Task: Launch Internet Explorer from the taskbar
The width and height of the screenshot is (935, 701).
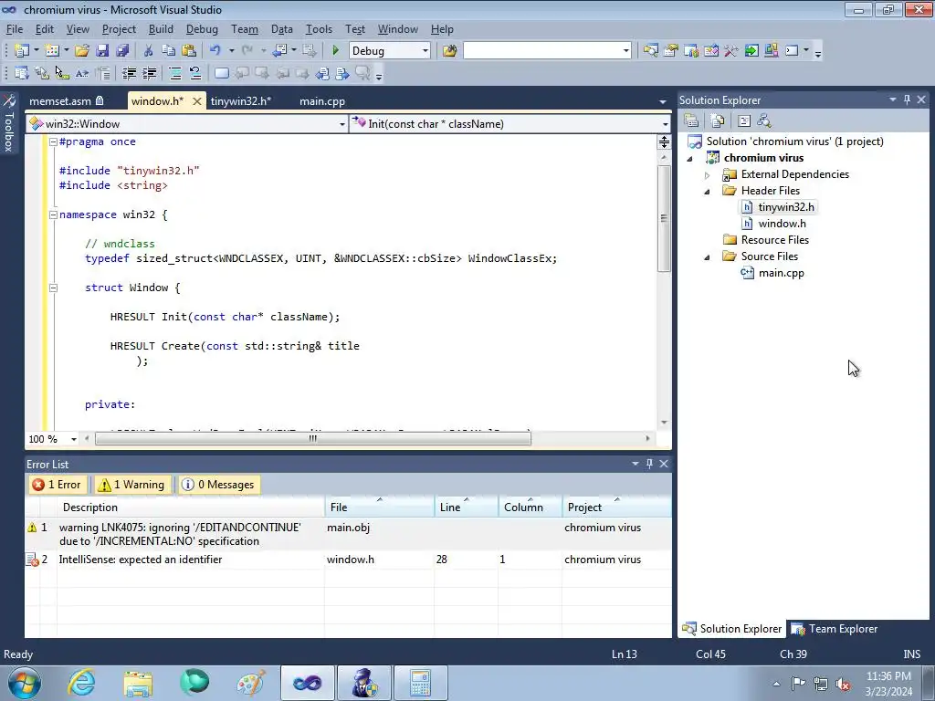Action: pyautogui.click(x=81, y=683)
